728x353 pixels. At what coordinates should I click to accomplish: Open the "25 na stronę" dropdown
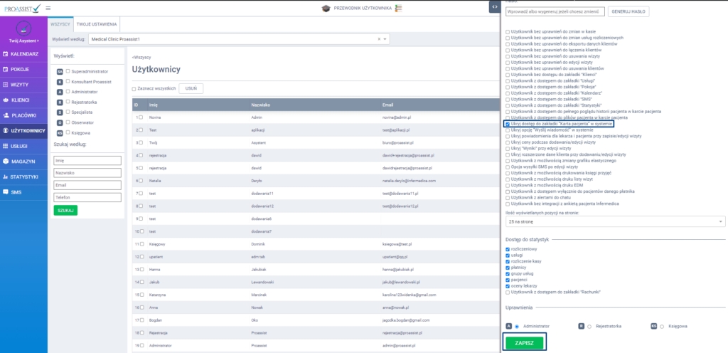pyautogui.click(x=614, y=222)
